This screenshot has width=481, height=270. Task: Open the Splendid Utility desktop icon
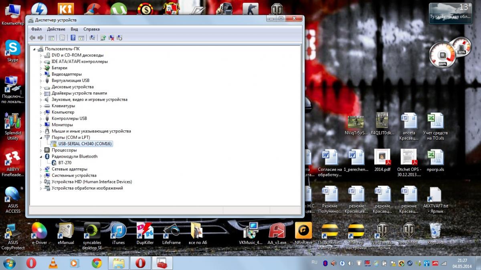13,127
